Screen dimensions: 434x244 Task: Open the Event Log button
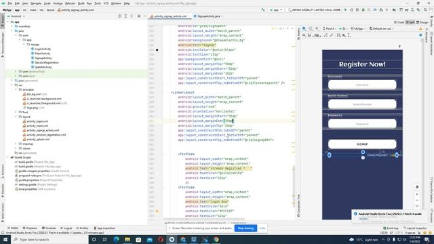391,228
